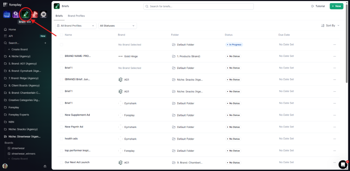
Task: Open the Creative Categories folder
Action: (25, 100)
